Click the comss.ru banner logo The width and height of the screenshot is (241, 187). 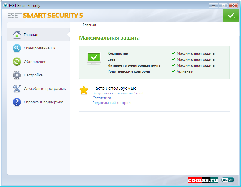tap(203, 180)
